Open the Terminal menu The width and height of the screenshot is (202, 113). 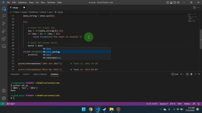(51, 3)
